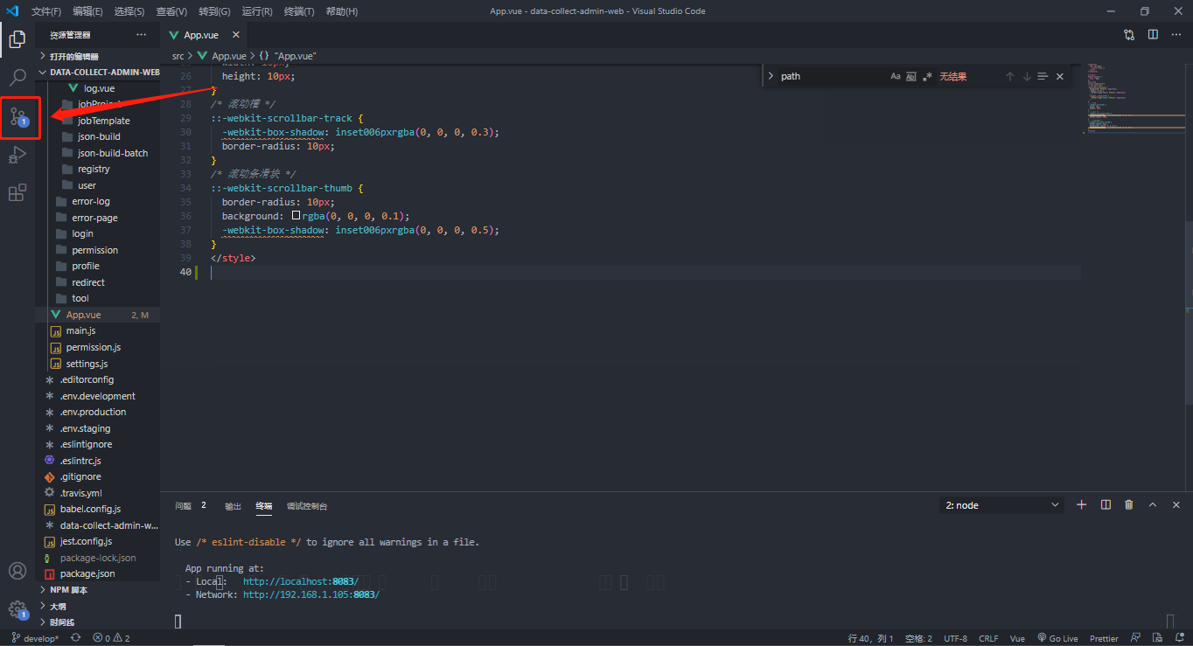Expand the Open Editors section
Viewport: 1193px width, 646px height.
point(98,56)
